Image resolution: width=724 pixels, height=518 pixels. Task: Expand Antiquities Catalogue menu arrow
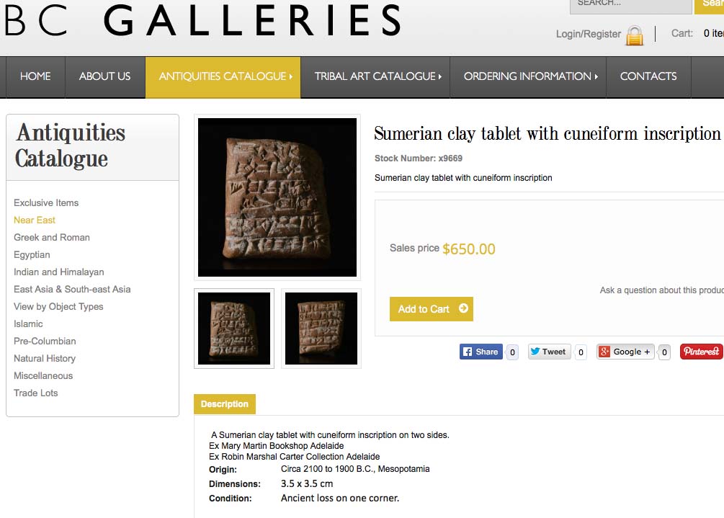click(x=291, y=76)
